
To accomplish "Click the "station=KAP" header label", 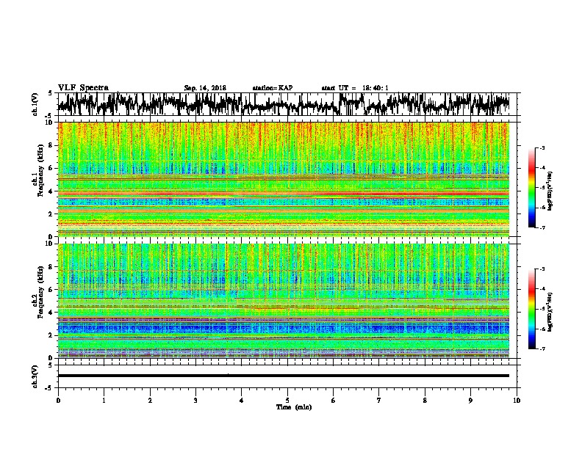I will click(x=273, y=88).
